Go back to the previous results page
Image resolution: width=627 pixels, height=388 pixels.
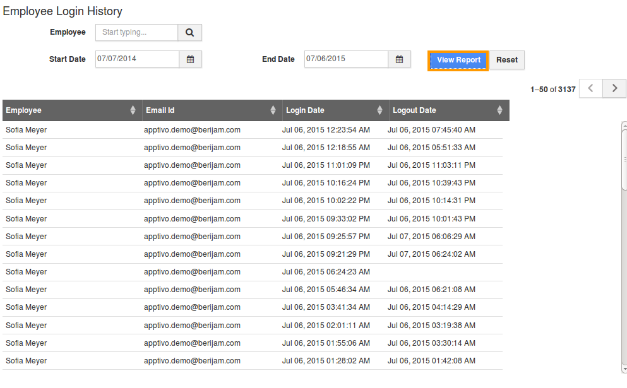[x=590, y=88]
